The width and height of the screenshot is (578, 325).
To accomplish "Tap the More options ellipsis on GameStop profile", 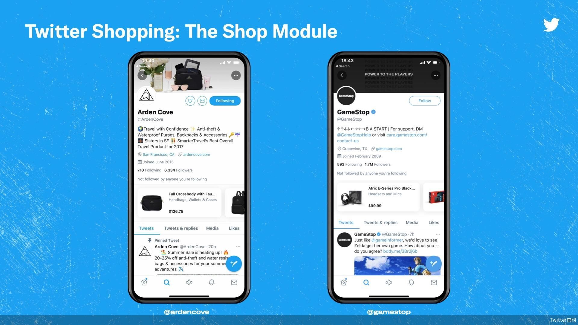I will (436, 76).
